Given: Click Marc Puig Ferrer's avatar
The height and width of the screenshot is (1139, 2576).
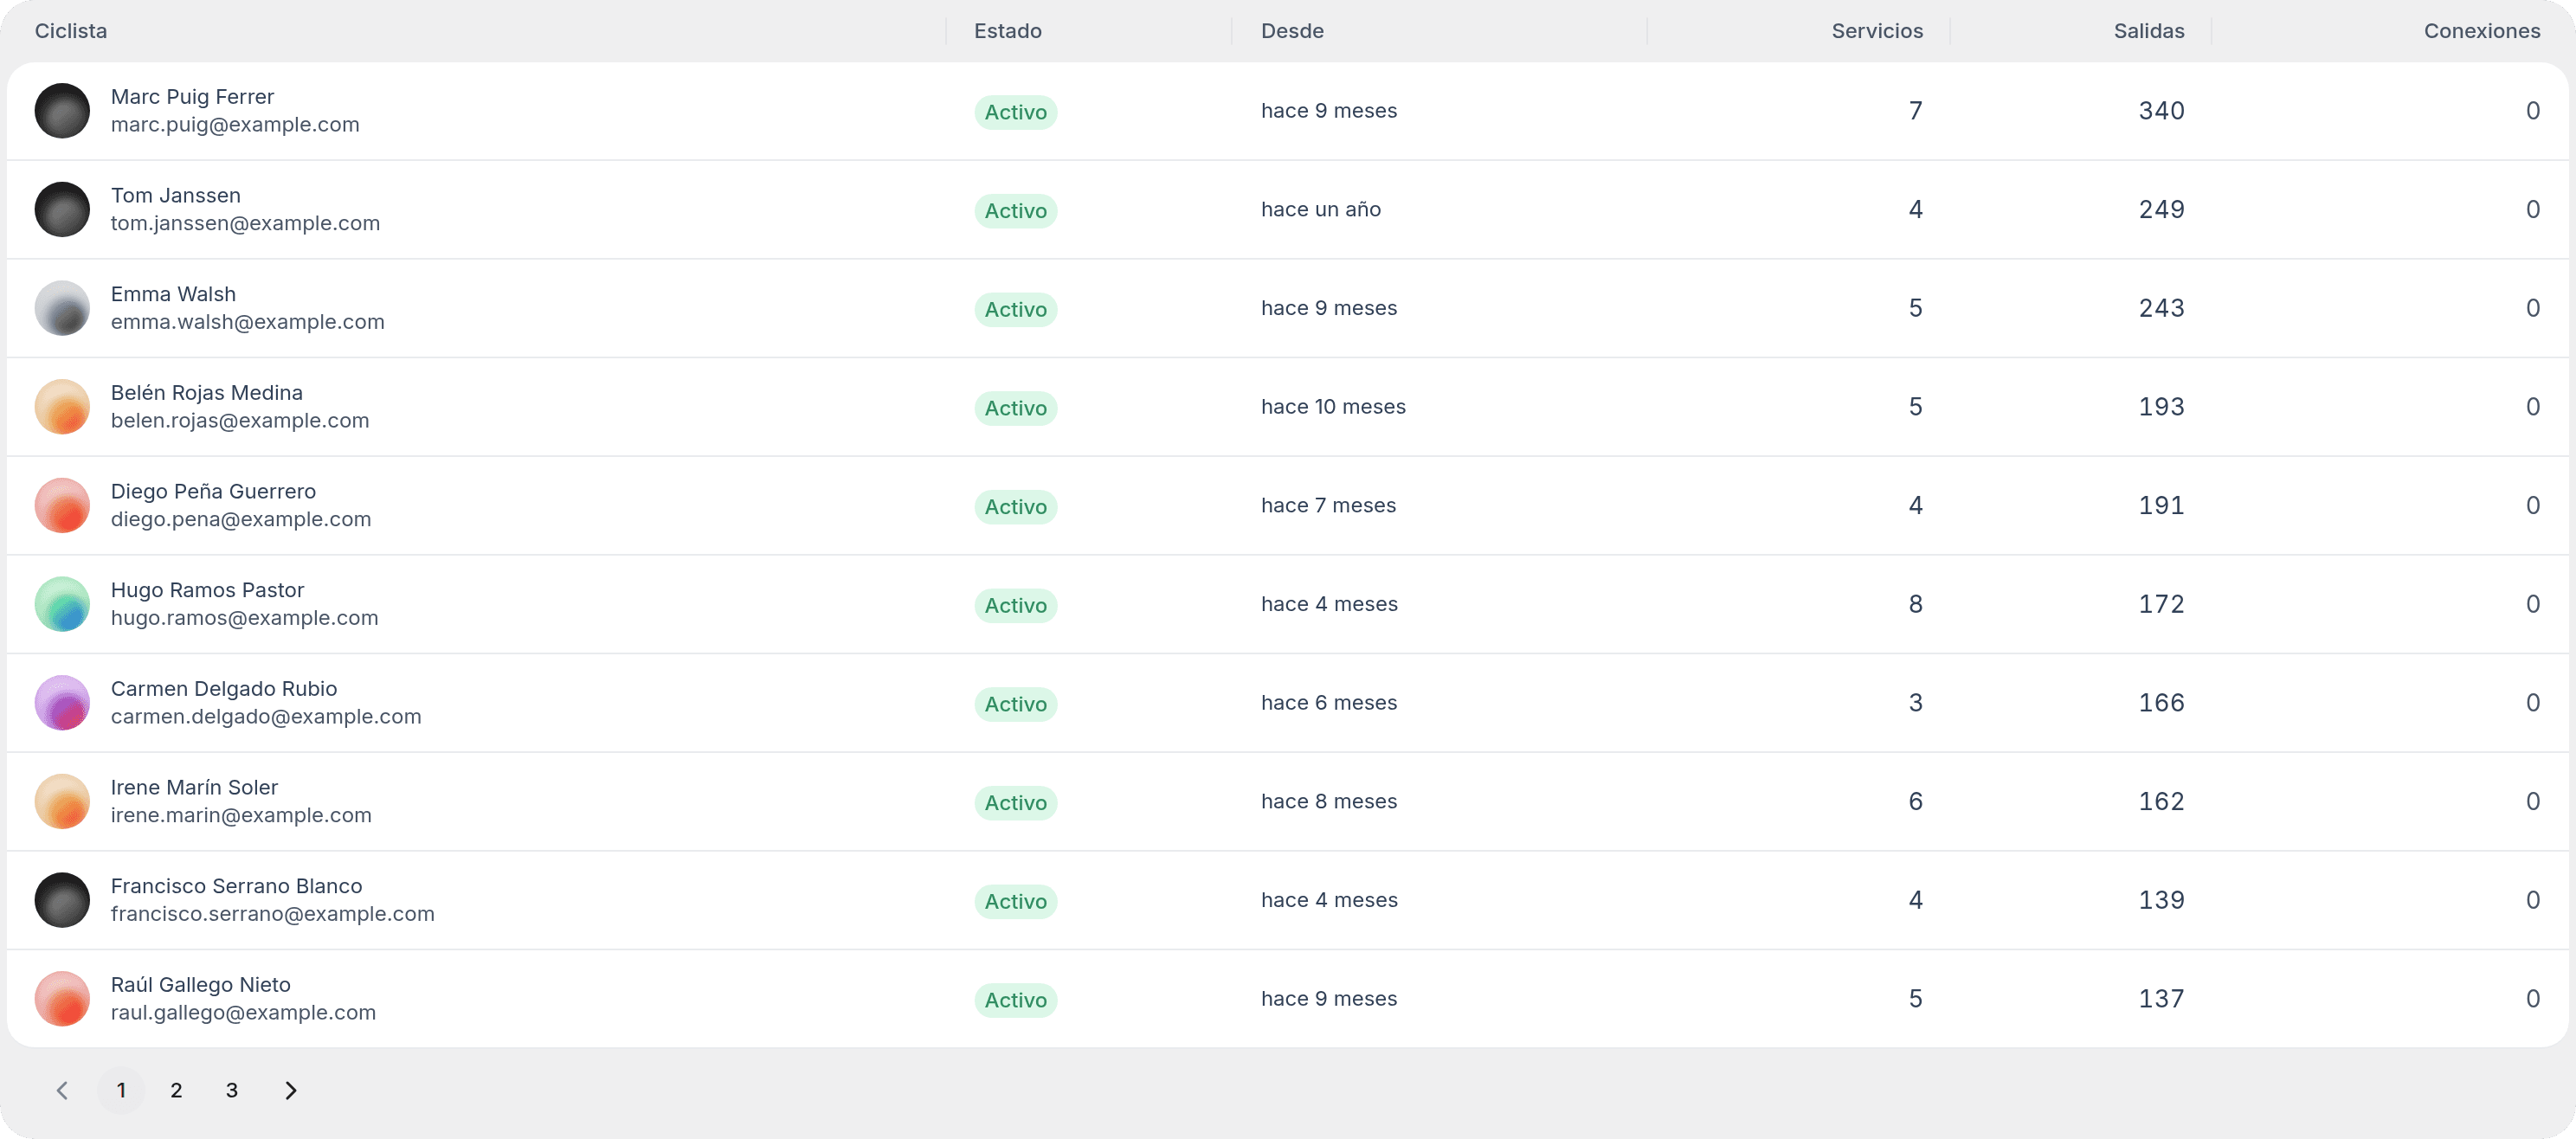Looking at the screenshot, I should 62,111.
